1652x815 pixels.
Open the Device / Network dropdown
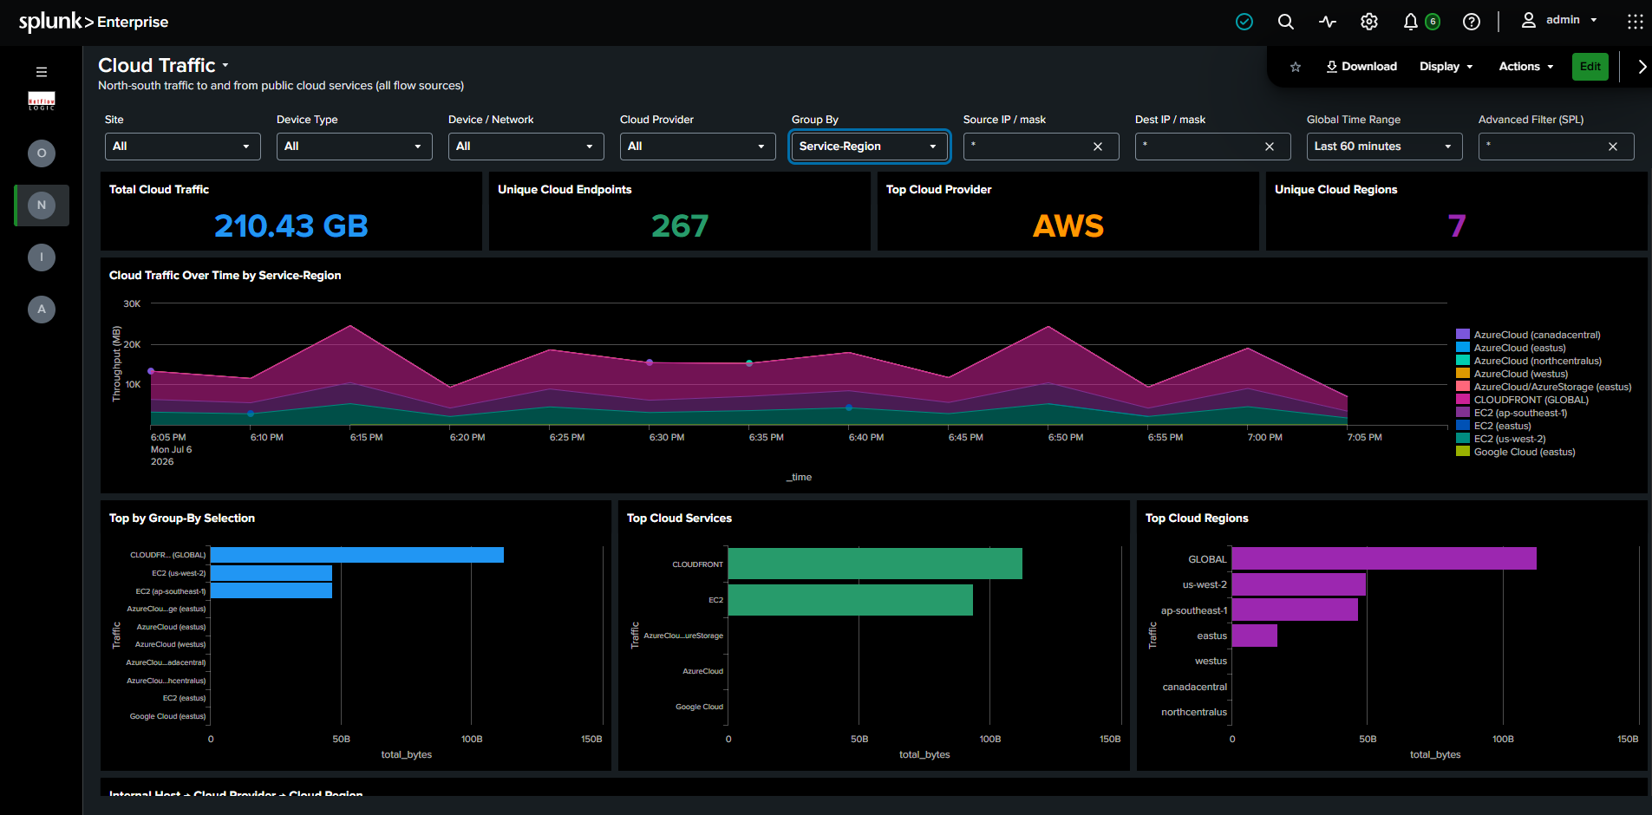(x=526, y=147)
